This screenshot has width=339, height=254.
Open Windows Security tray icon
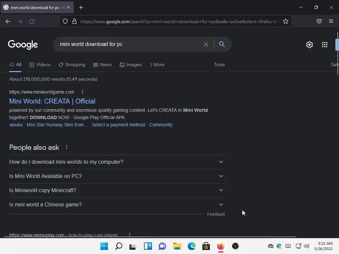point(279,246)
